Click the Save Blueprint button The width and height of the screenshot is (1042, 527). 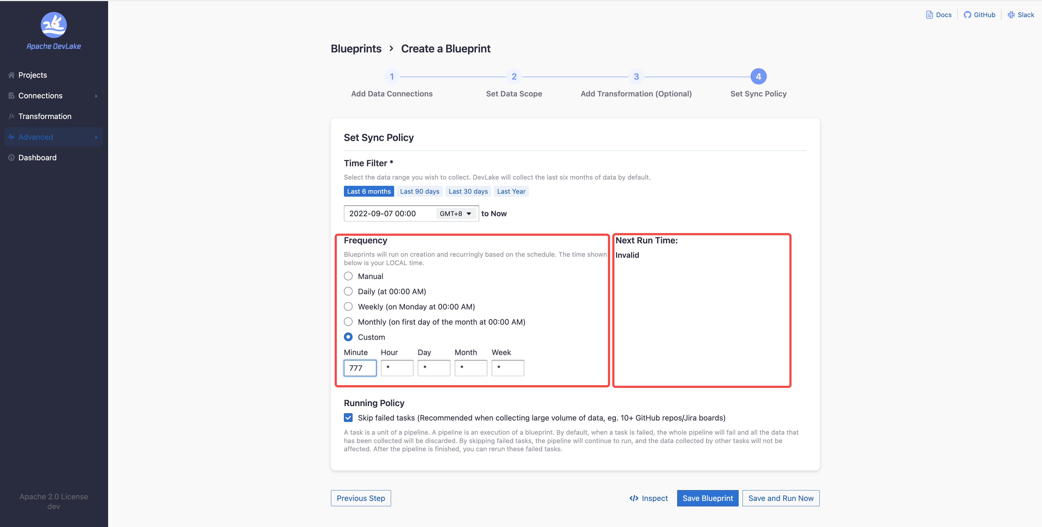[707, 498]
